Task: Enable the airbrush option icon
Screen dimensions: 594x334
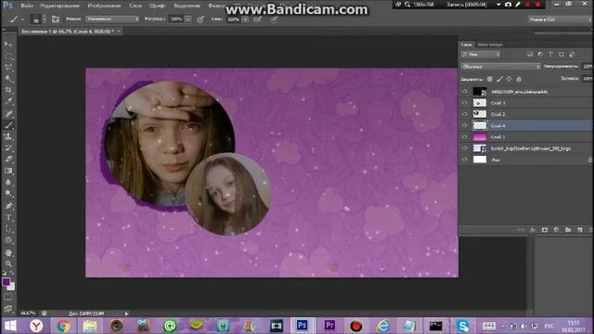Action: (x=258, y=19)
